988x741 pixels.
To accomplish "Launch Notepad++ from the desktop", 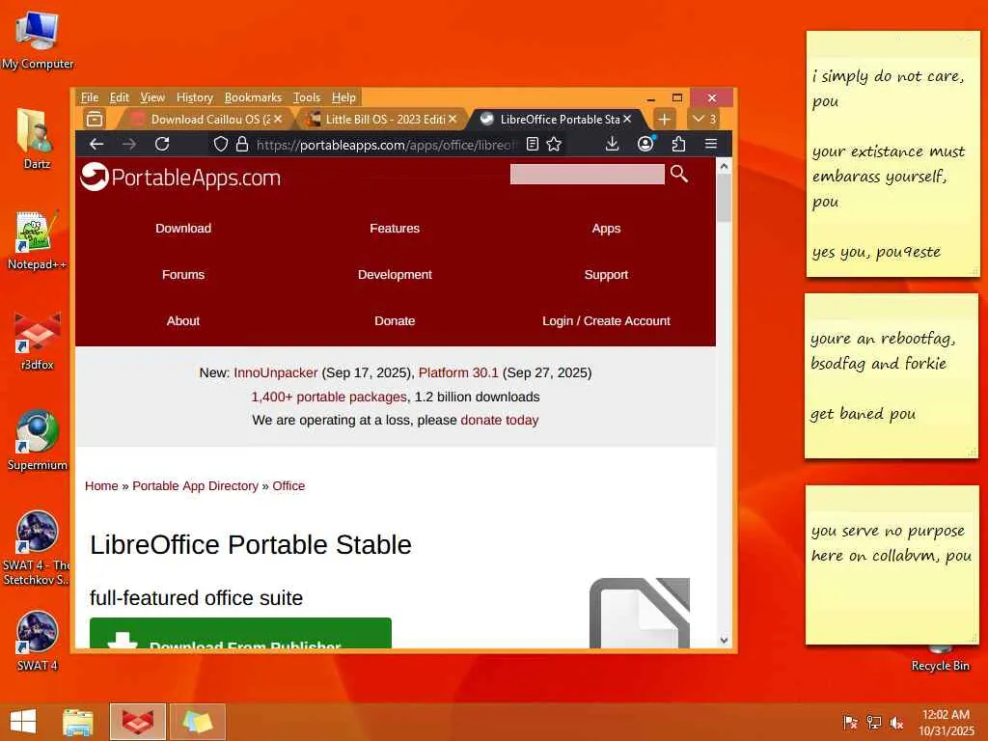I will tap(37, 240).
